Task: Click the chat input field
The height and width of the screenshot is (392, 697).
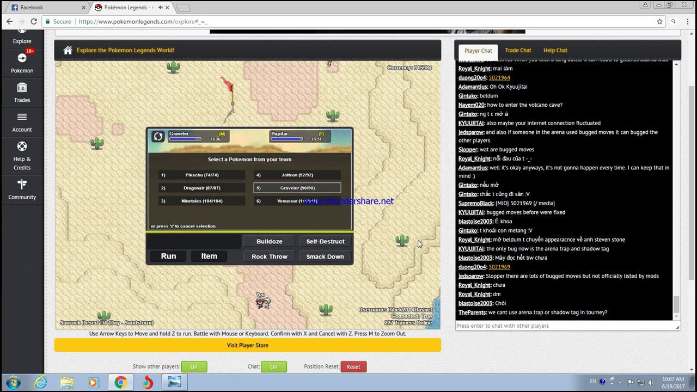Action: [x=566, y=326]
